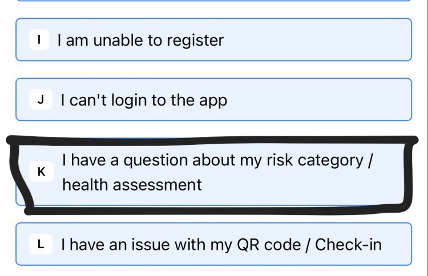Click the "J" letter badge
The image size is (428, 276).
[x=41, y=100]
